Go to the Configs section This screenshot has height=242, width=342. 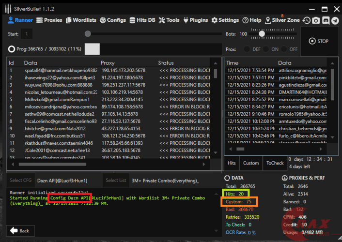(x=113, y=20)
